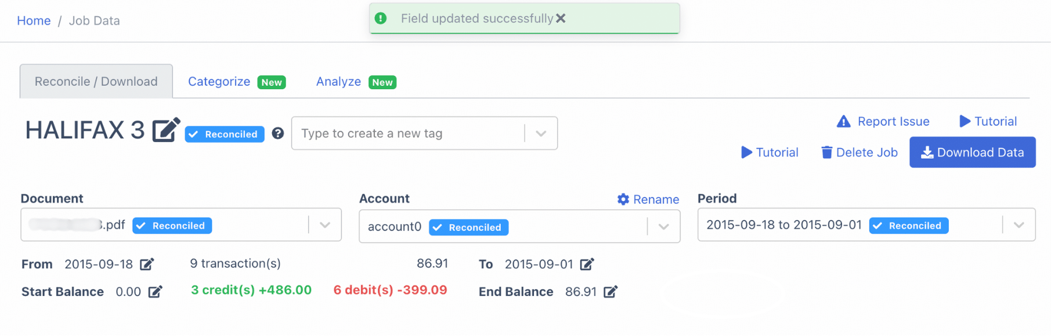Open the Analyze tab
This screenshot has width=1051, height=336.
click(338, 82)
